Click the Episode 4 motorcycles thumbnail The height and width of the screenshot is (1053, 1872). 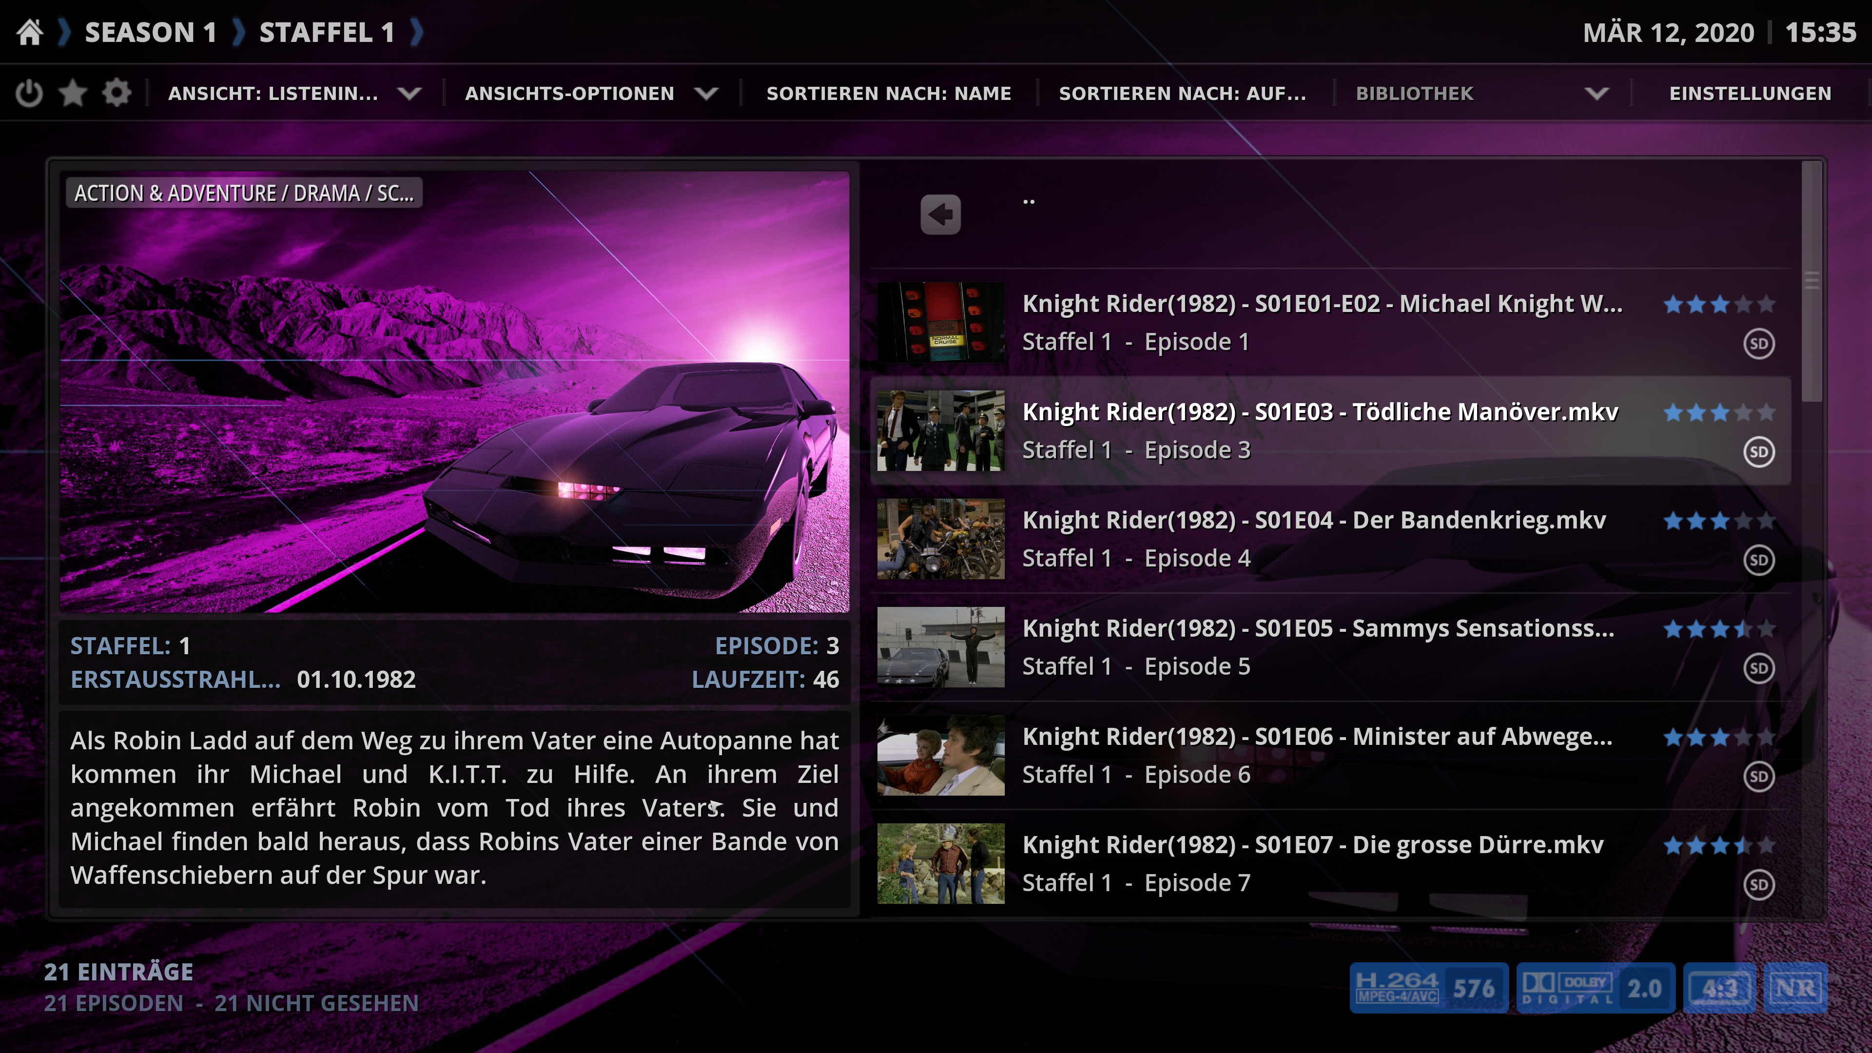[x=940, y=539]
